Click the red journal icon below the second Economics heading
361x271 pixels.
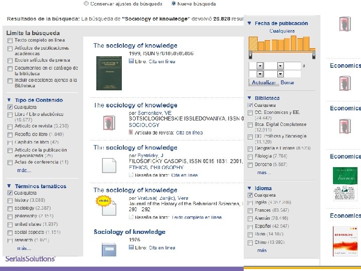[345, 126]
